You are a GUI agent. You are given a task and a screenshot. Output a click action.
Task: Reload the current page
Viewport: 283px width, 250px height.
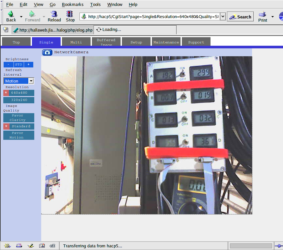click(54, 16)
